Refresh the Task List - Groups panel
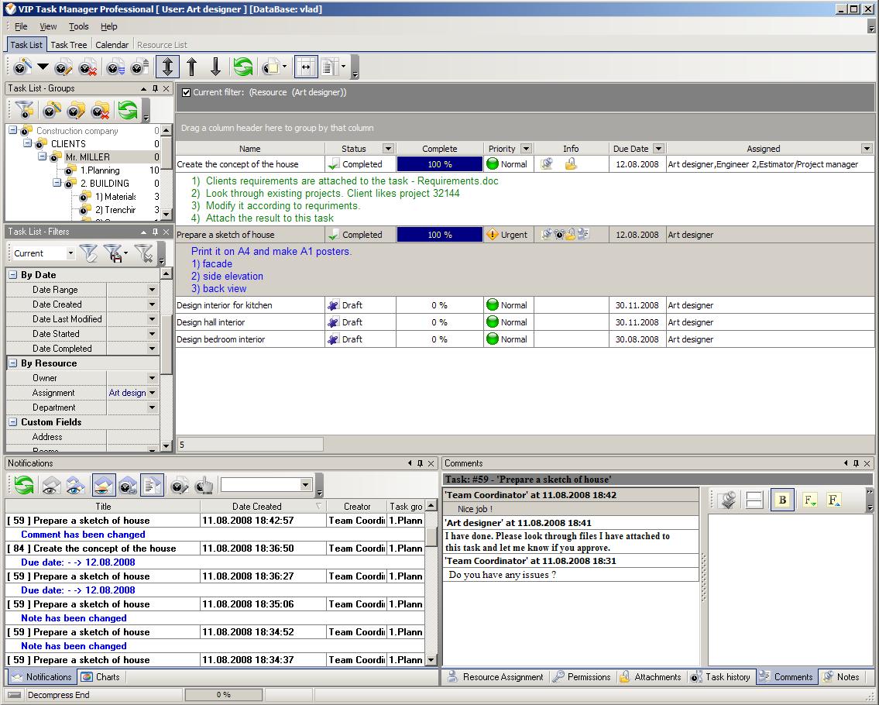Viewport: 879px width, 705px height. (127, 110)
